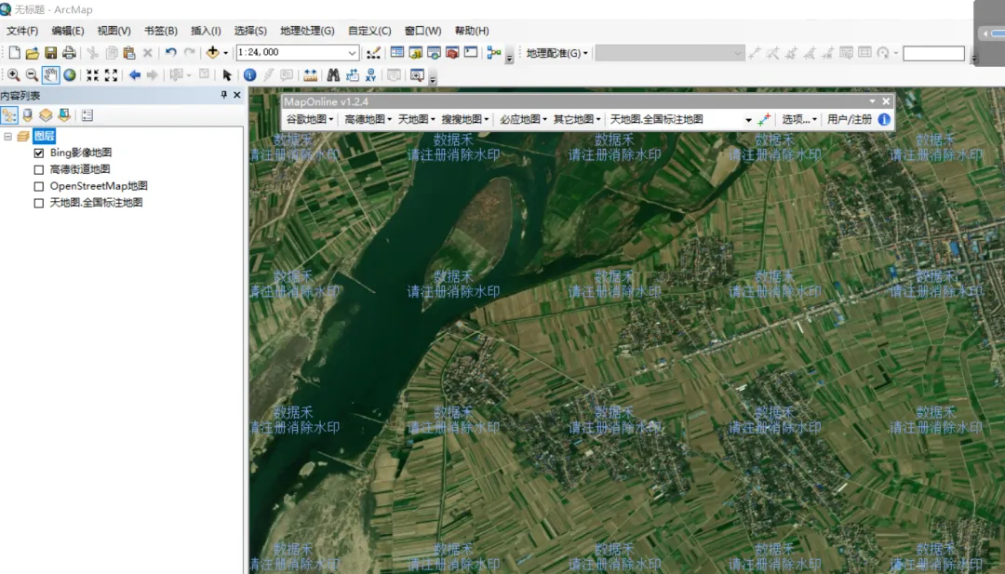Turn on the OpenStreetMap地图 layer
The width and height of the screenshot is (1005, 574).
point(39,186)
